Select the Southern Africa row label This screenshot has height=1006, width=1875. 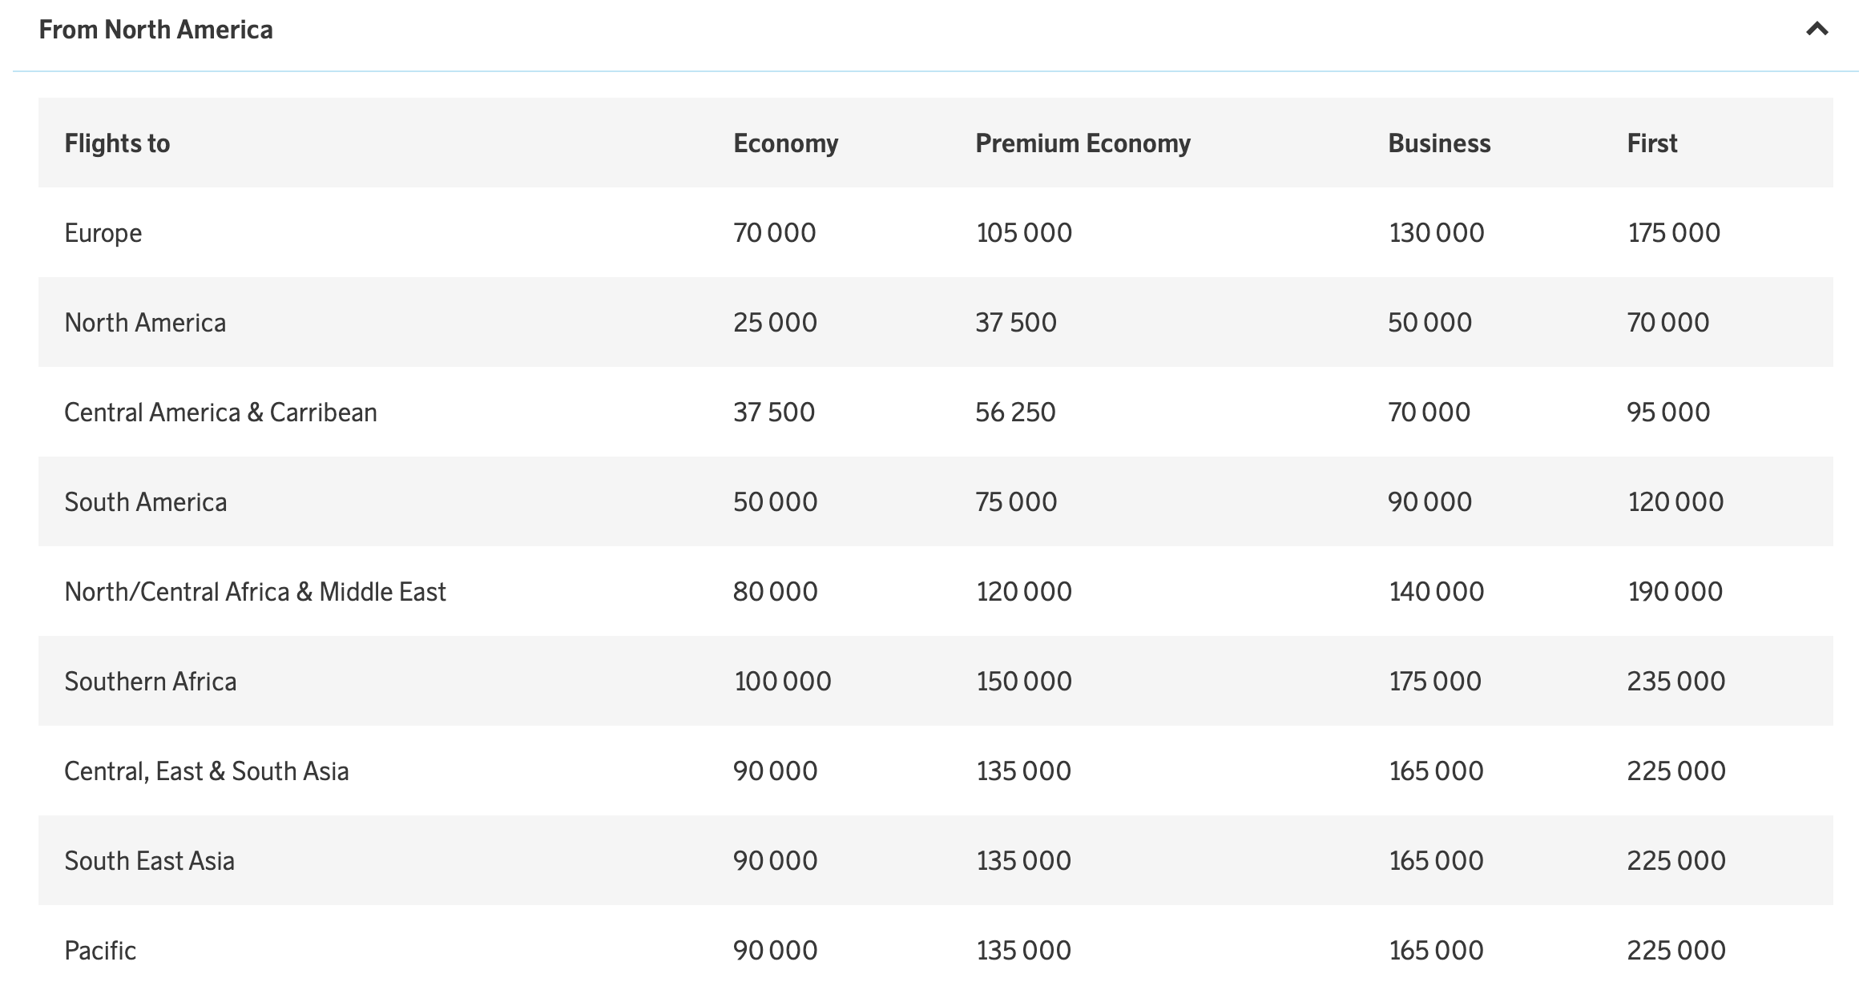tap(151, 682)
